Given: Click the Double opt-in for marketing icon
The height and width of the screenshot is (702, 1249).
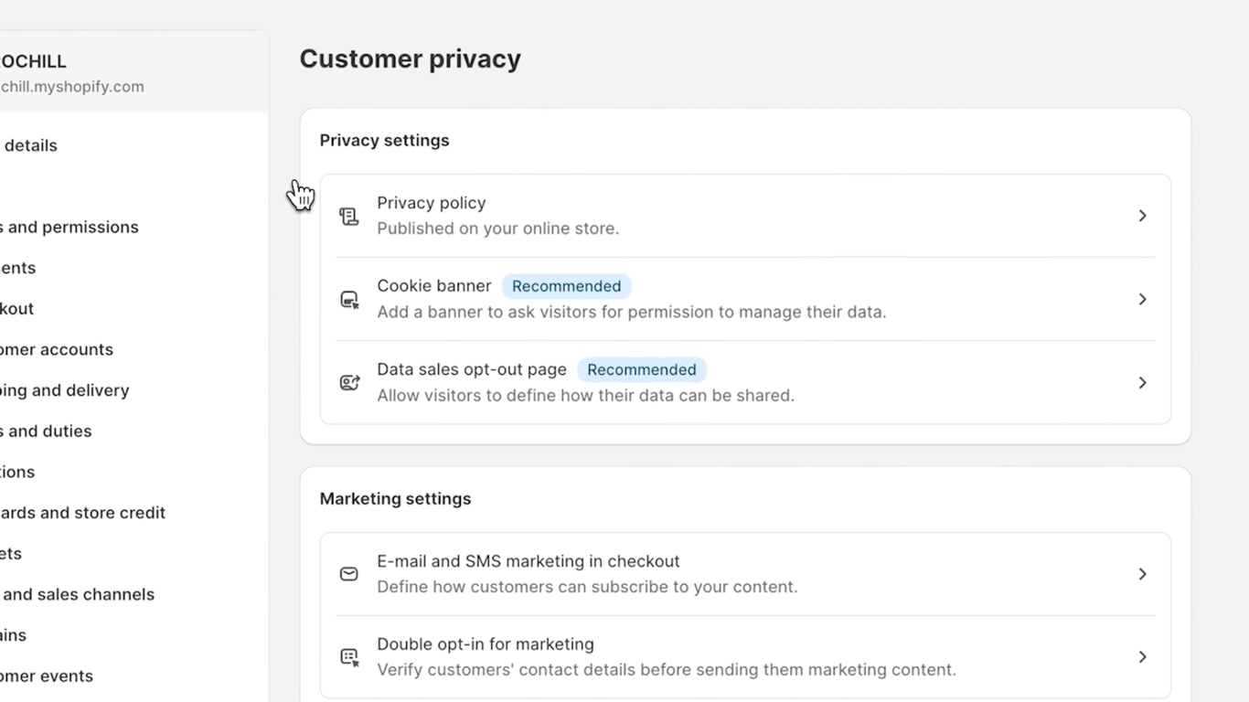Looking at the screenshot, I should pyautogui.click(x=348, y=657).
